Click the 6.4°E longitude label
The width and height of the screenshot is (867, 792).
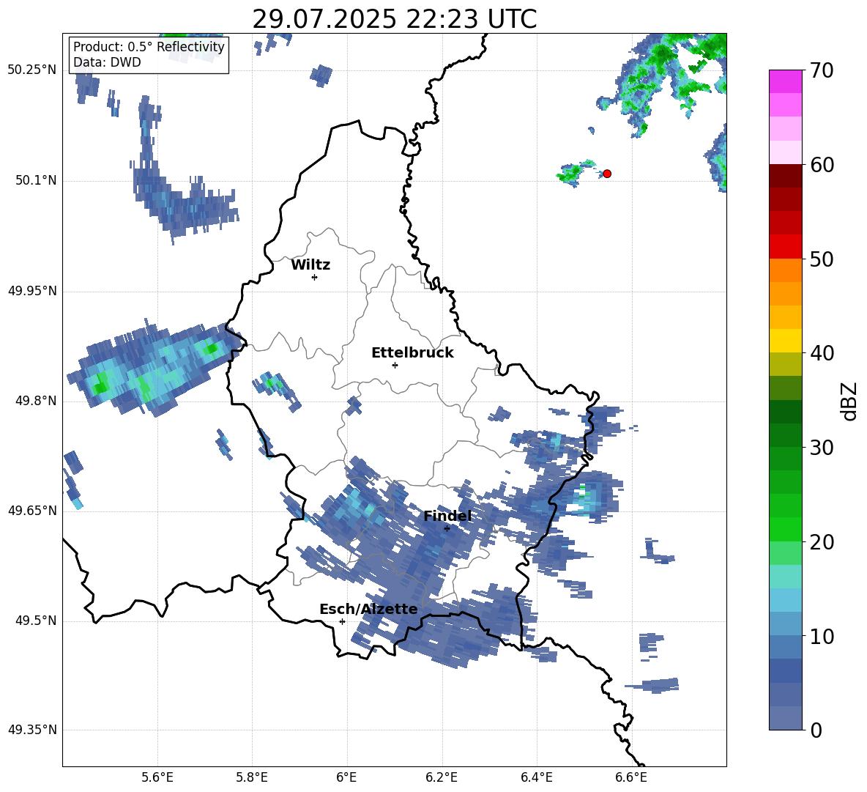536,777
